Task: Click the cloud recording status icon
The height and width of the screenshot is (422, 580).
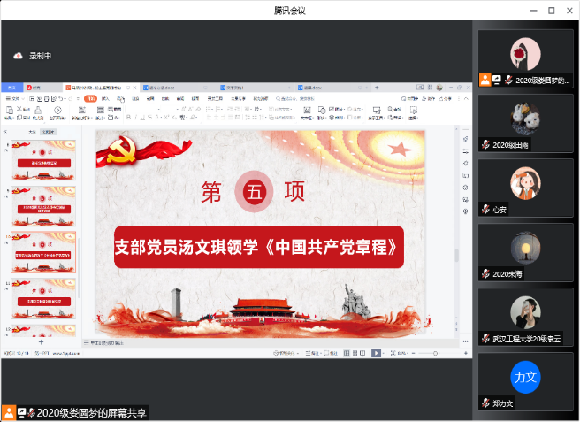Action: [18, 56]
